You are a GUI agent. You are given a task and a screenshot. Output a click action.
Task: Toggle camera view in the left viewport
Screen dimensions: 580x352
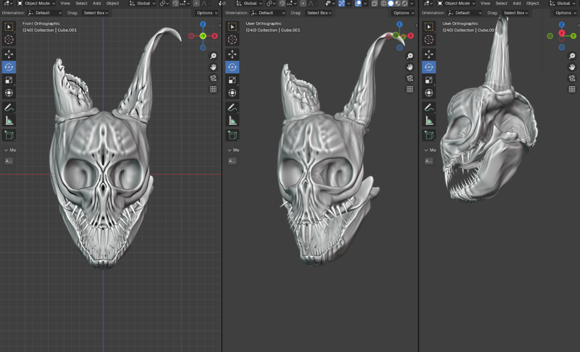213,78
